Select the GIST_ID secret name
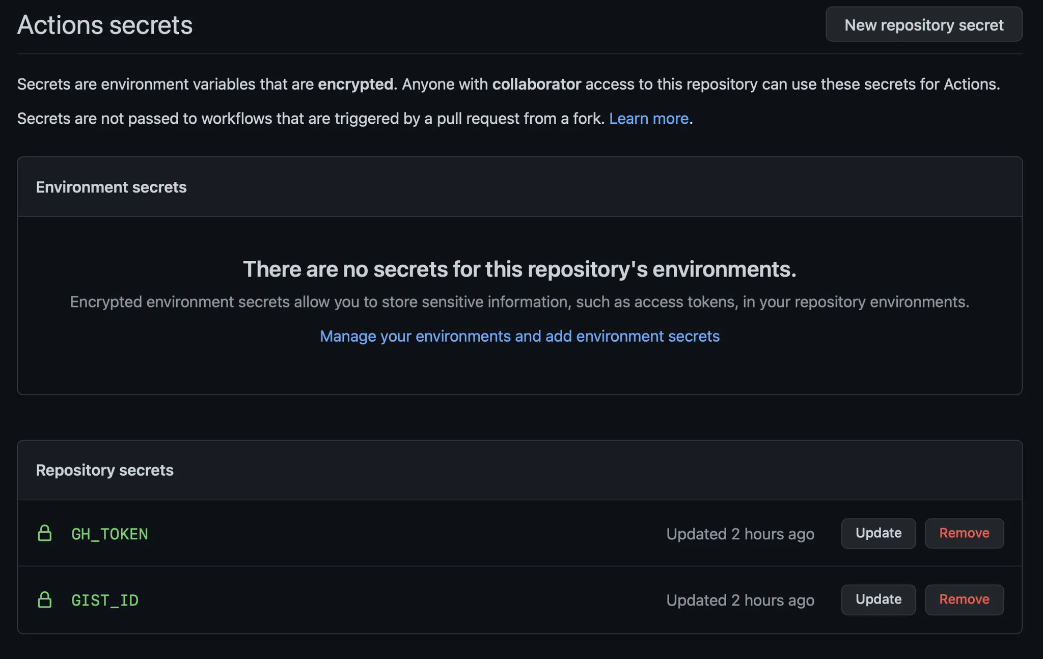 point(105,600)
